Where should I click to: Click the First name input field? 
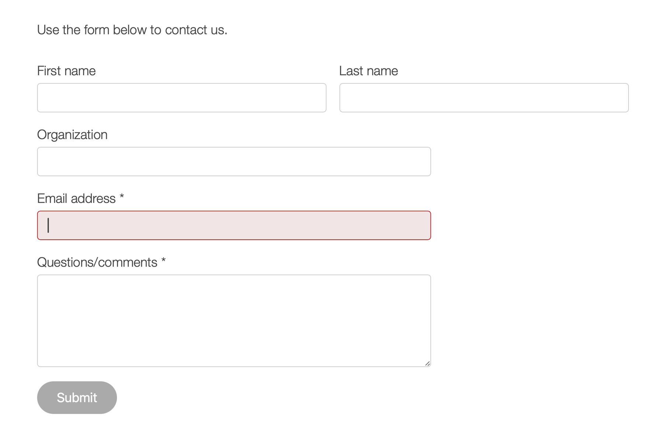coord(181,97)
